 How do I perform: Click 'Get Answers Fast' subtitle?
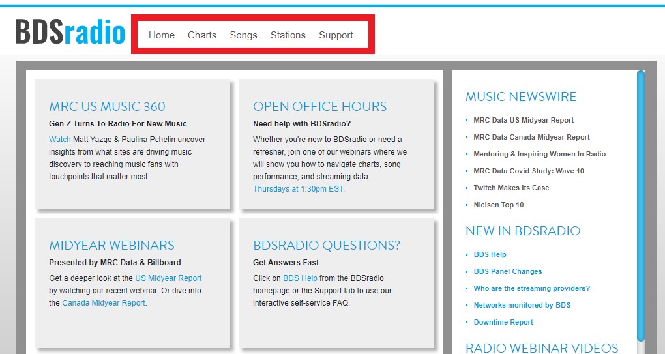click(286, 263)
